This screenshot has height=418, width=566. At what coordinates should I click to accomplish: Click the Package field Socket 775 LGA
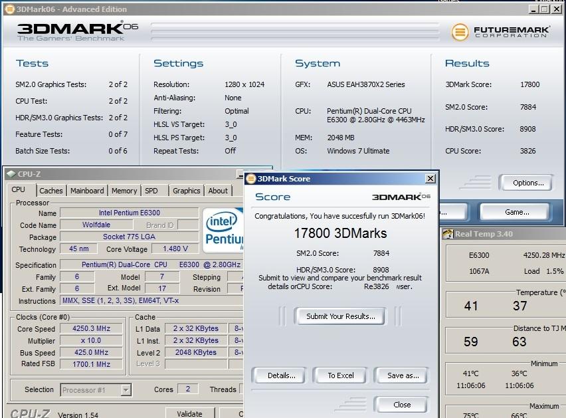point(130,237)
